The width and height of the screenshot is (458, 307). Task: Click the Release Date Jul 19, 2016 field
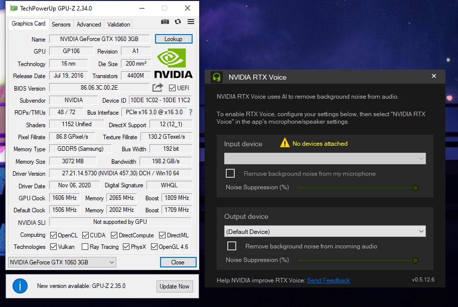pos(68,76)
